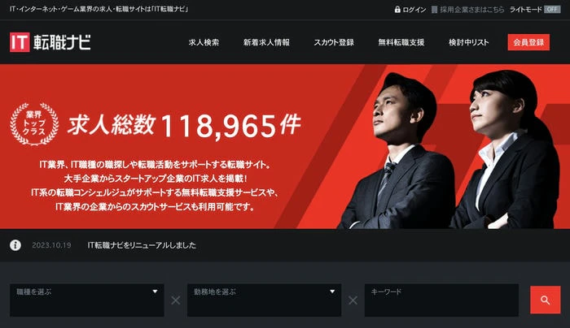Click the red magnifier search button

[546, 300]
